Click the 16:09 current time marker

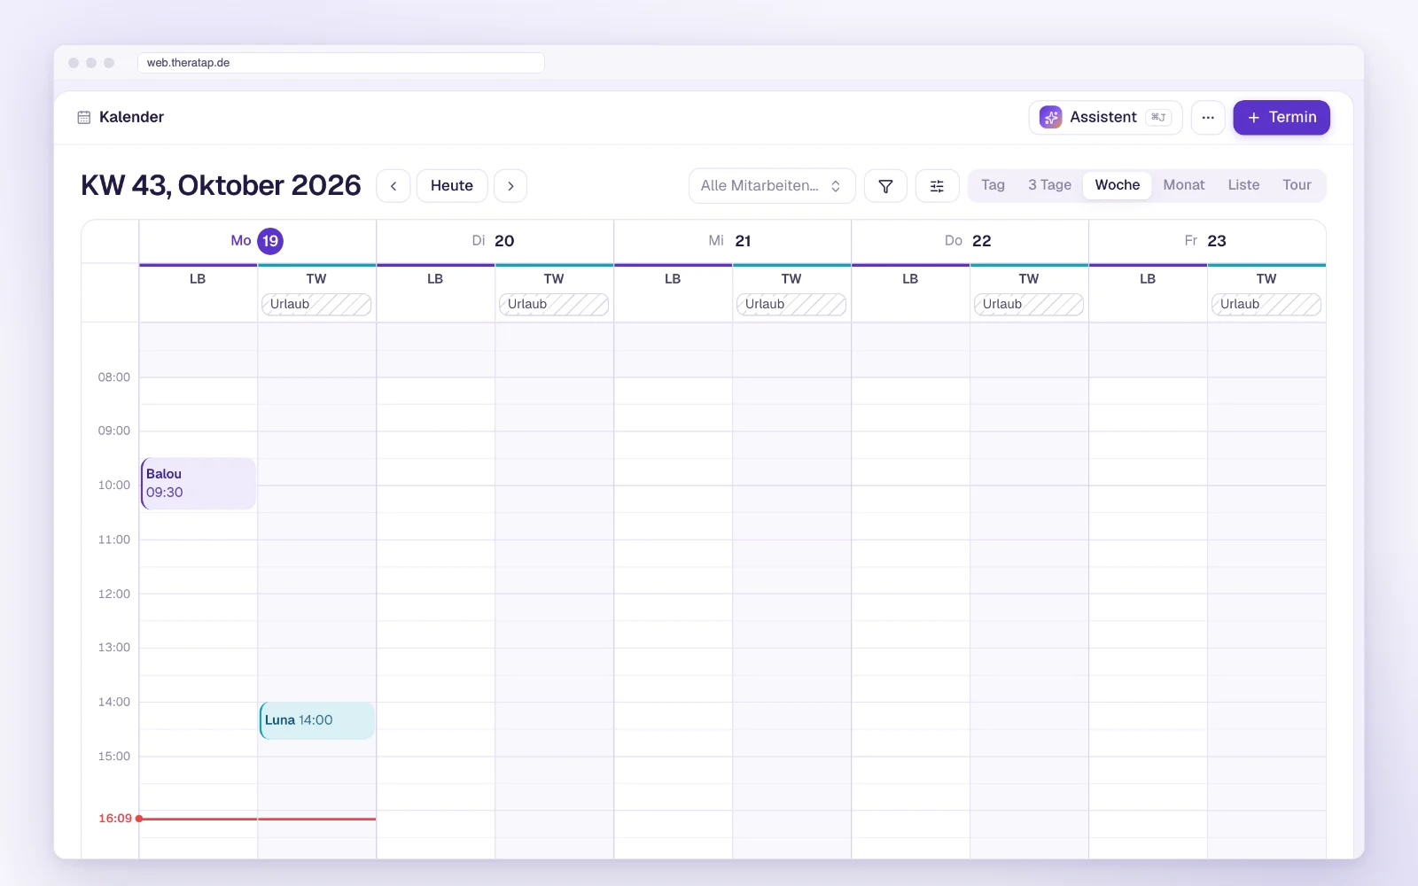115,819
